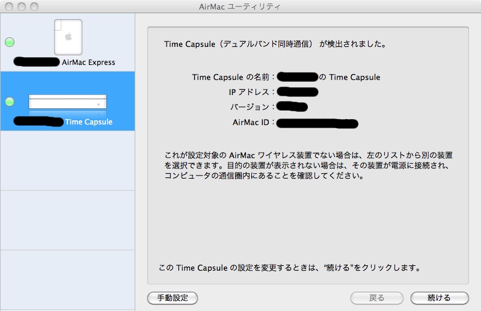Zoom the AirMac Utility window
481x311 pixels.
tap(34, 7)
